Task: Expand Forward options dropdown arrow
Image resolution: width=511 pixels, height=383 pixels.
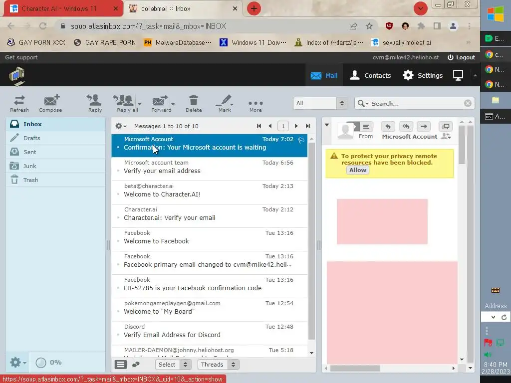Action: [173, 105]
